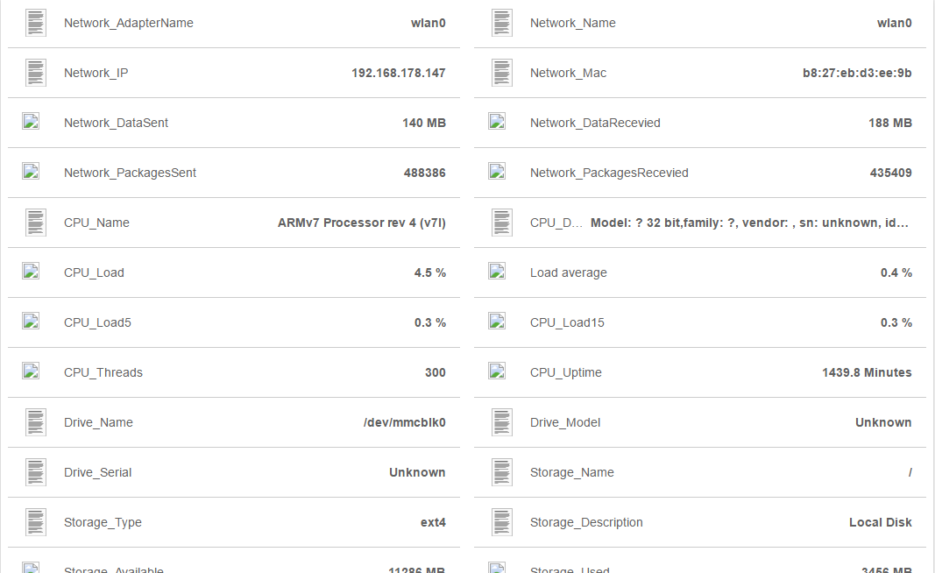935x573 pixels.
Task: Click the document icon beside Network_Mac
Action: (501, 73)
